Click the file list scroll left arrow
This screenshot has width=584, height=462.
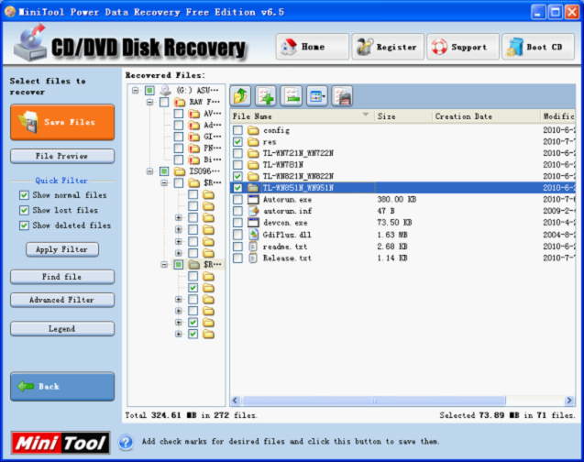(235, 401)
